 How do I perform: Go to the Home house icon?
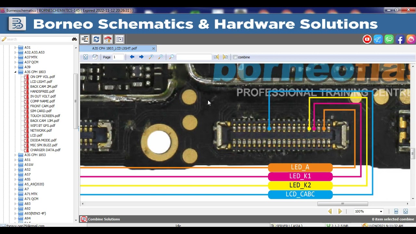pyautogui.click(x=108, y=39)
